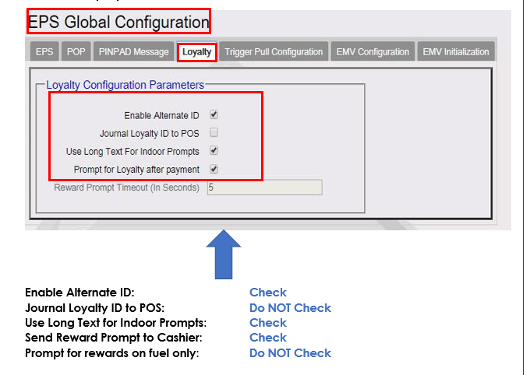Open the EMV Initialization tab

coord(456,51)
